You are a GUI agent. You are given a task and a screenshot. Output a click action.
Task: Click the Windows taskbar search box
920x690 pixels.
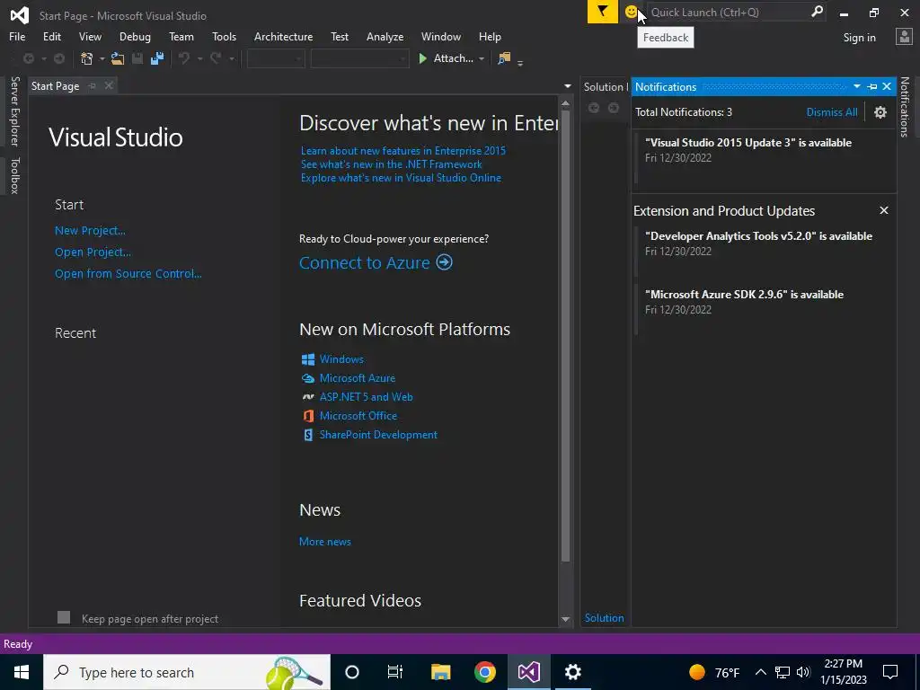click(187, 672)
